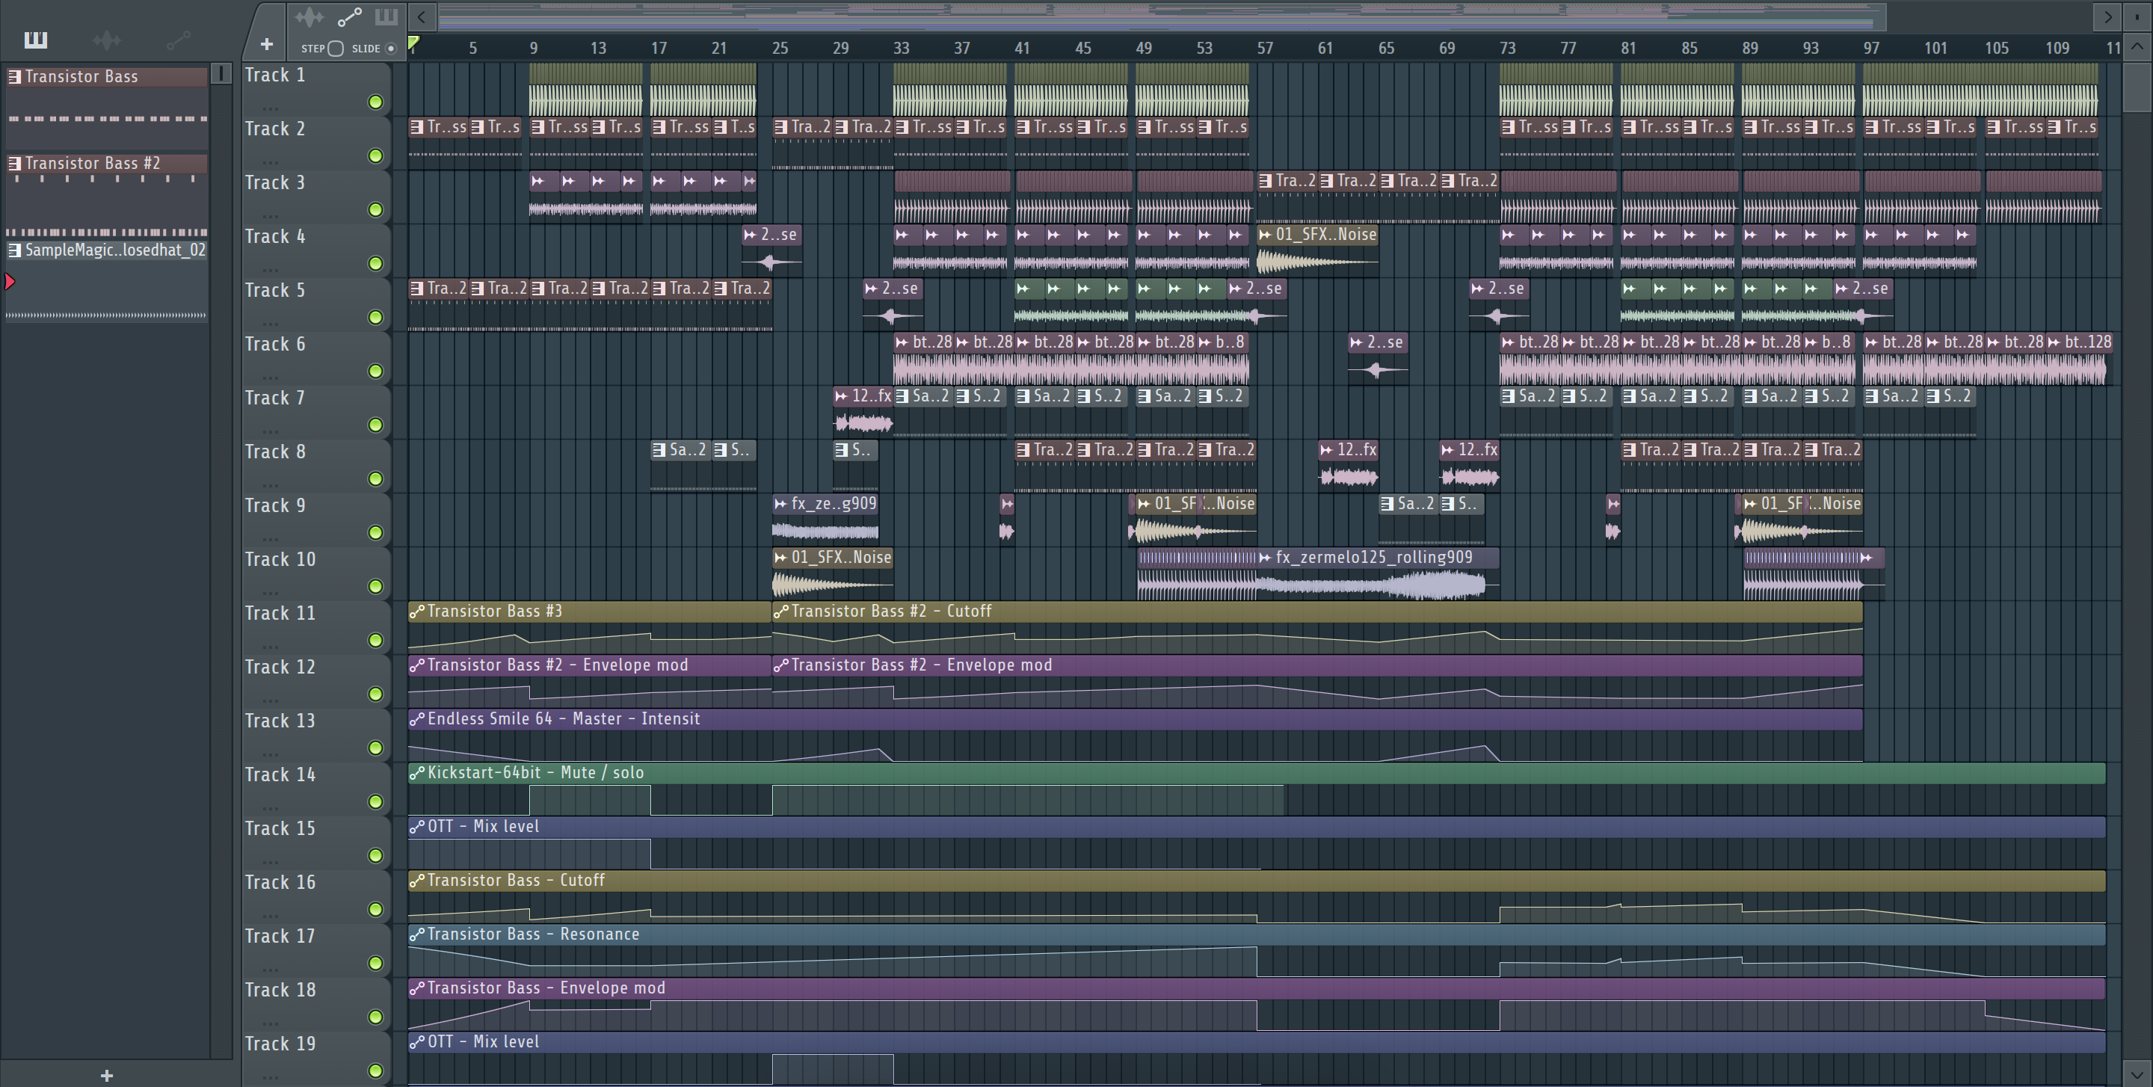Click the 01_SFX..Noise clip icon on Track 4
The image size is (2153, 1087).
[x=1265, y=235]
